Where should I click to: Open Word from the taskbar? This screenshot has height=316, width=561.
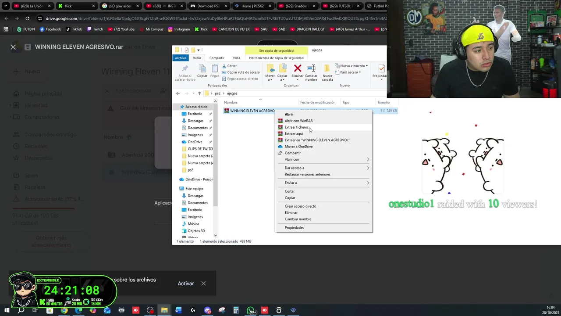tap(178, 310)
